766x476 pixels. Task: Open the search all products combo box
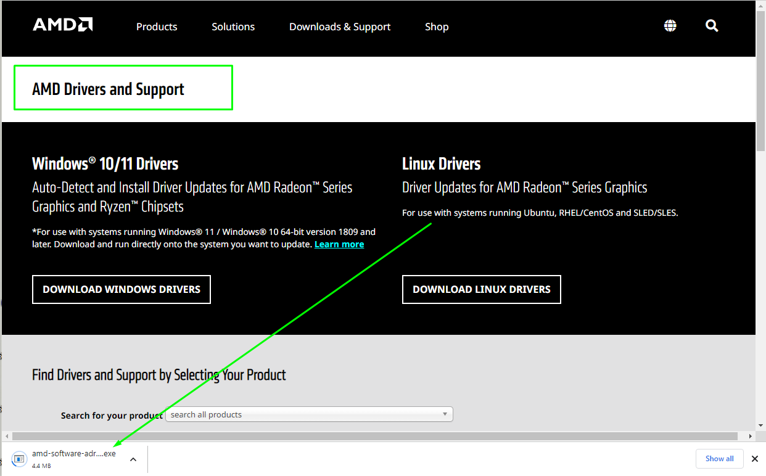[310, 414]
